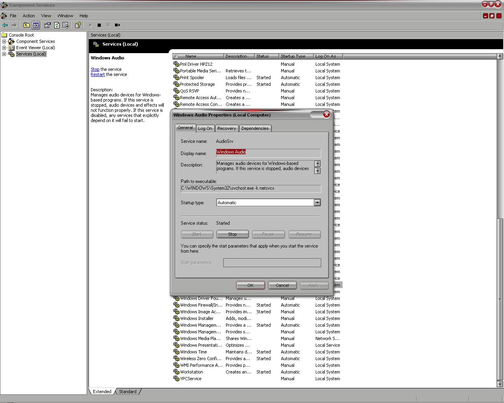Sort by the Log On As column header
Screen dimensions: 504x403
pyautogui.click(x=328, y=56)
